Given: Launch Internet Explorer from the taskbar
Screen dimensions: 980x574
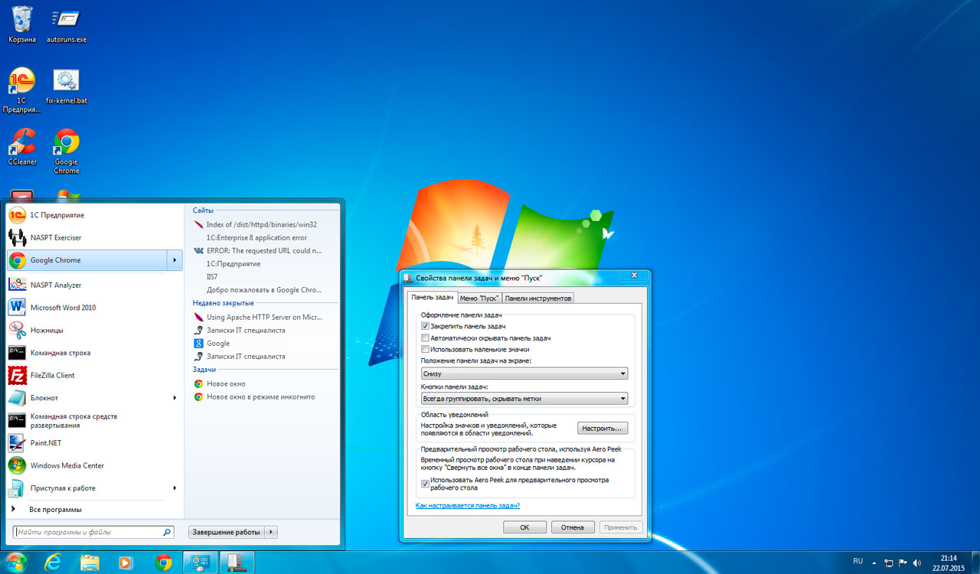Looking at the screenshot, I should (53, 563).
